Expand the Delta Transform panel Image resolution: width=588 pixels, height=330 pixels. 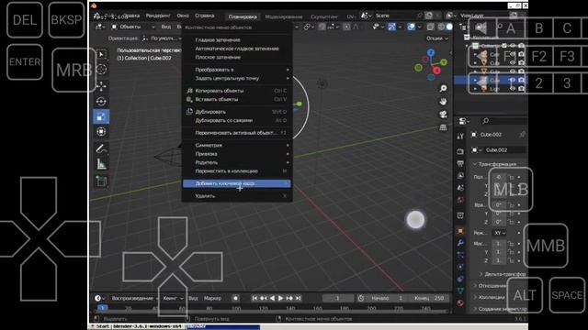click(x=503, y=274)
